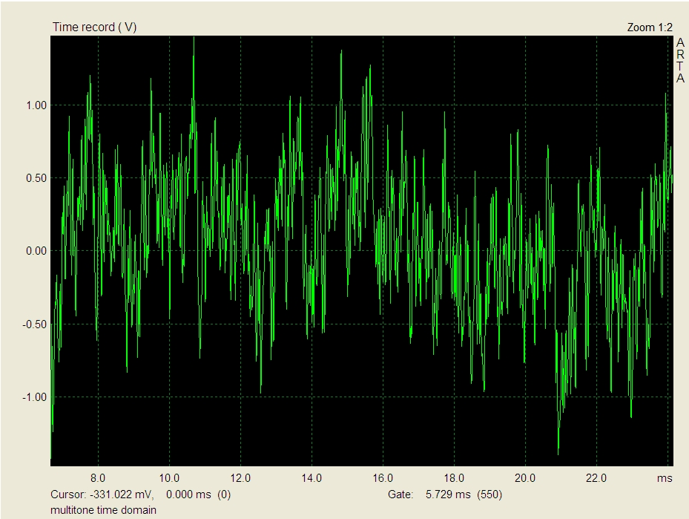Click the "14.0" time axis label

click(311, 478)
